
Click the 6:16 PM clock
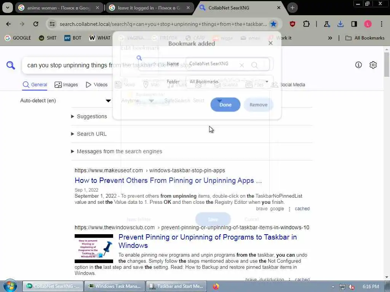(x=371, y=287)
